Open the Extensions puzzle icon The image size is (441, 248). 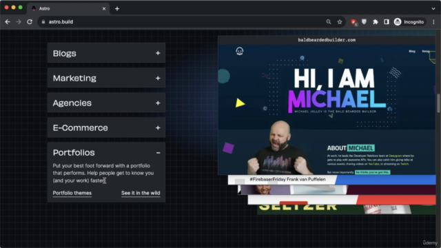click(x=376, y=22)
